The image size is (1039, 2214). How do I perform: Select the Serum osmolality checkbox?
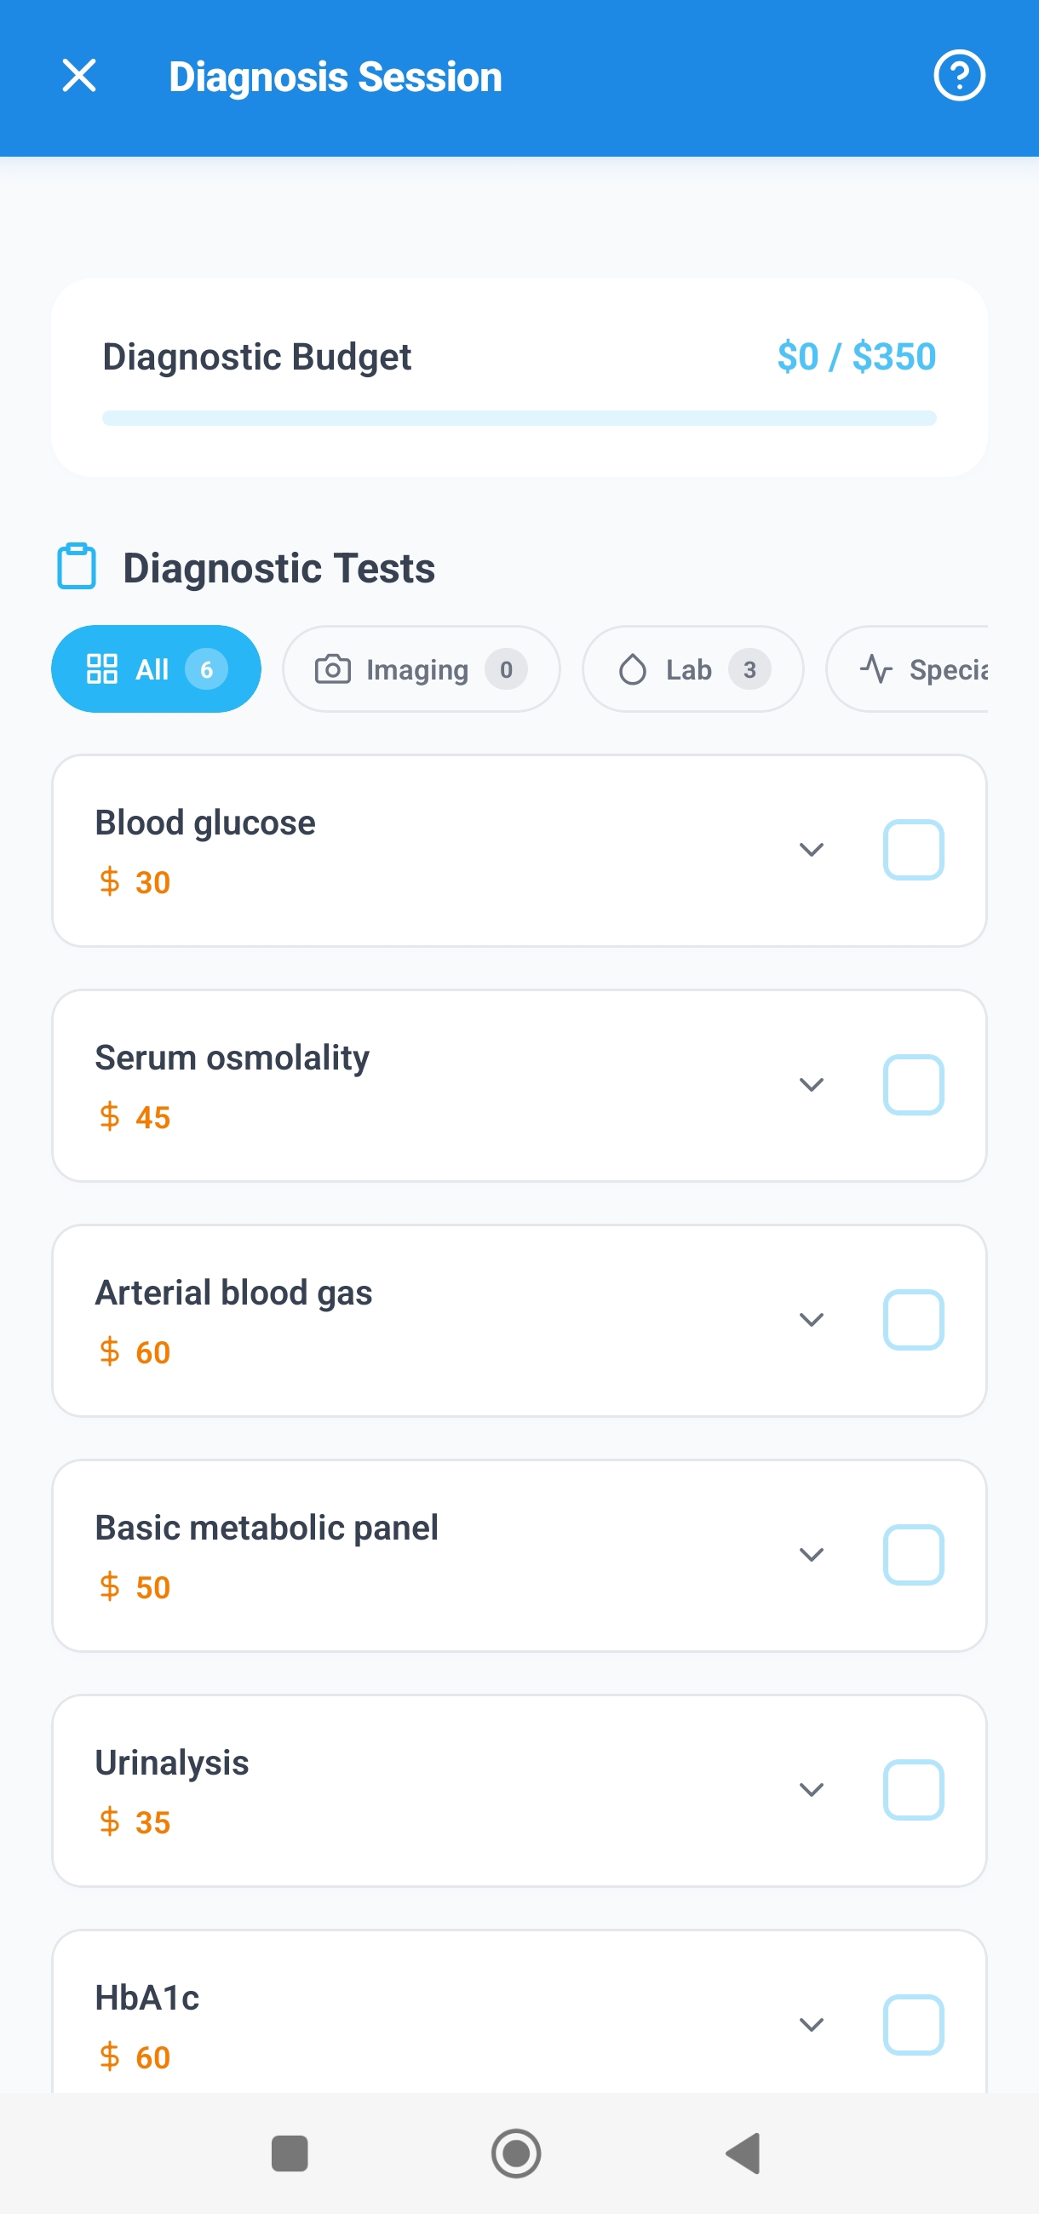click(913, 1085)
